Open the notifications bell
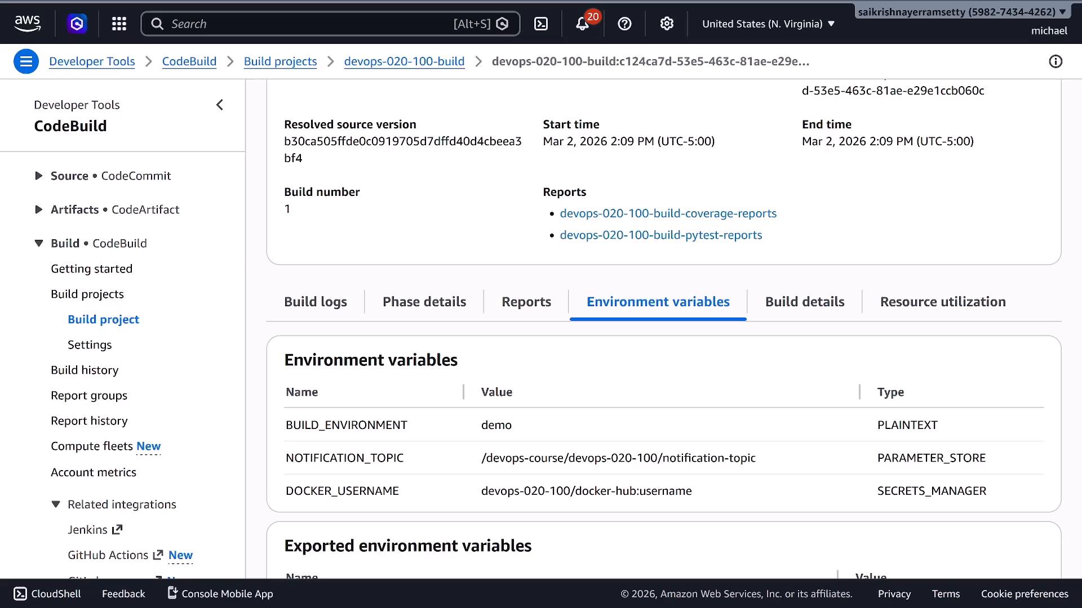The width and height of the screenshot is (1082, 608). (x=583, y=24)
